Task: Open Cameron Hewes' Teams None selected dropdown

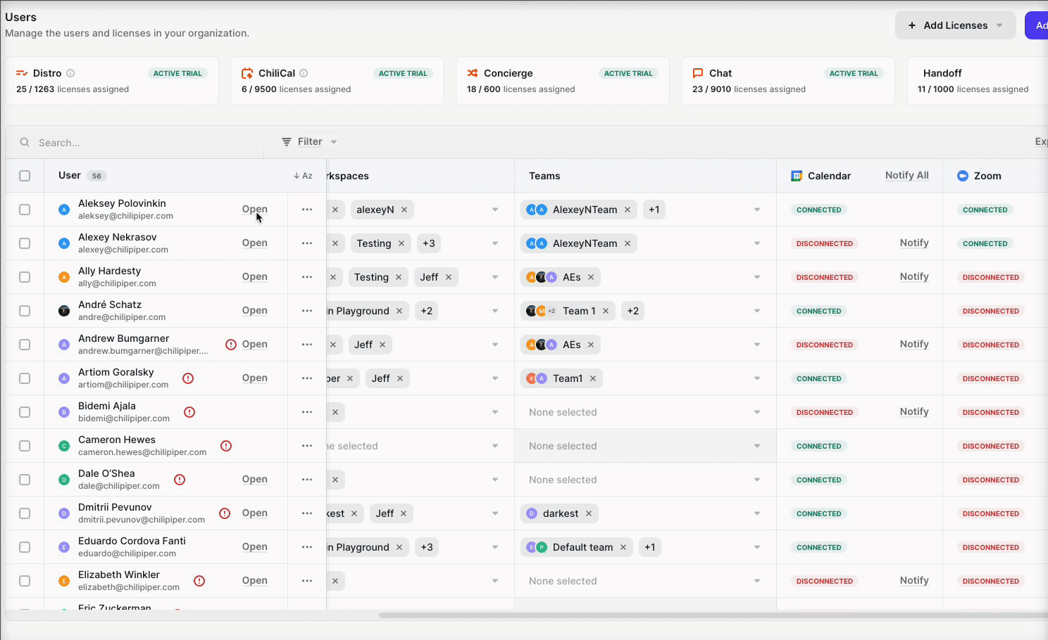Action: [645, 446]
